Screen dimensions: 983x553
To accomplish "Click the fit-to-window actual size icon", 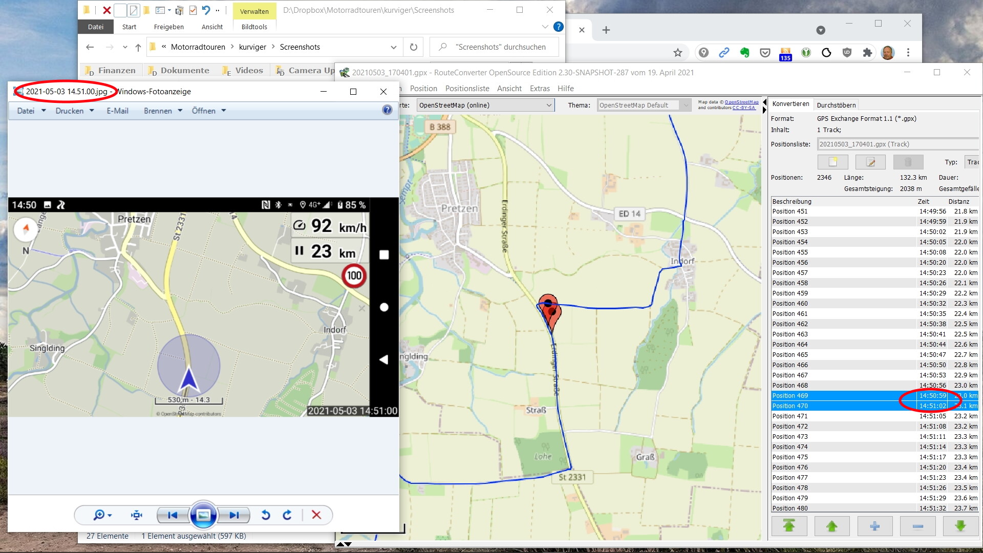I will (x=137, y=515).
